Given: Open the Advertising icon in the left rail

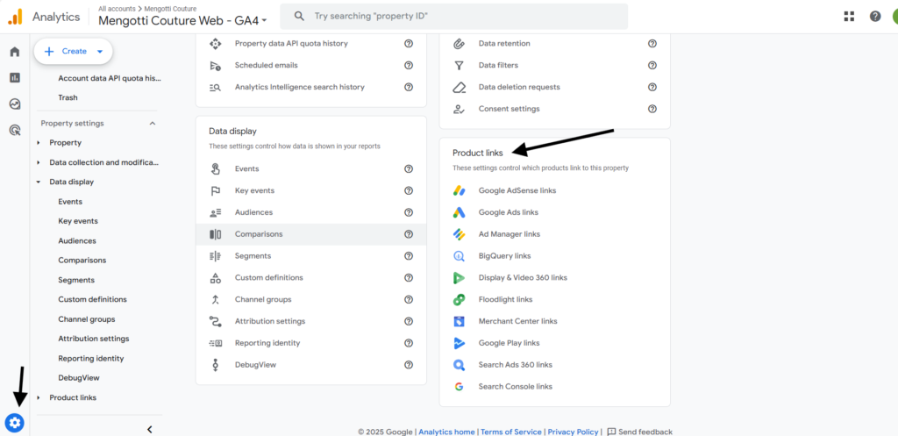Looking at the screenshot, I should click(15, 130).
